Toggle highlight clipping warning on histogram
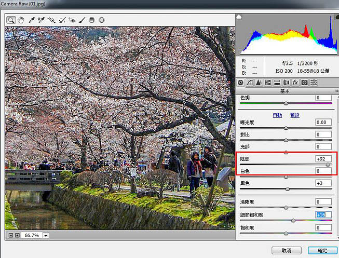This screenshot has width=339, height=258. [337, 17]
